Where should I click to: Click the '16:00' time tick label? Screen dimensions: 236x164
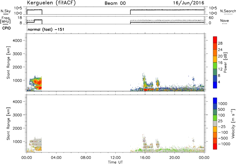[x=145, y=158]
